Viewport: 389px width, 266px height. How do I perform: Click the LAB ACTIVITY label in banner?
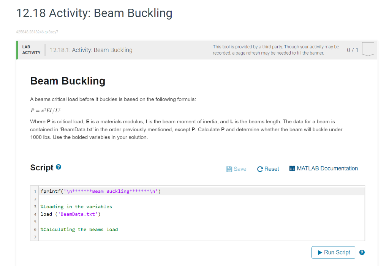click(31, 50)
